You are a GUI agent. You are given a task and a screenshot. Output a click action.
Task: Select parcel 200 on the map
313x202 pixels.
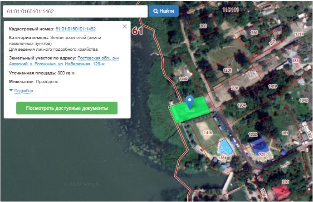(203, 26)
